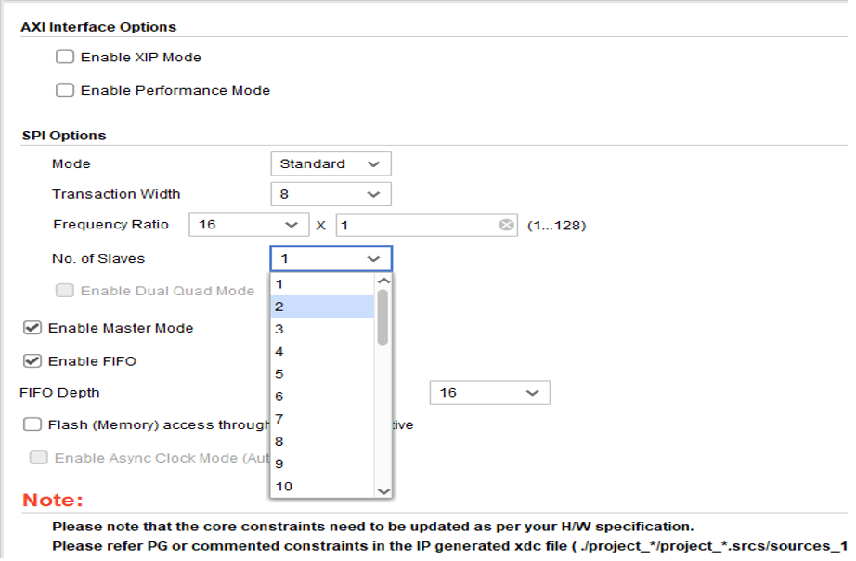Uncheck Enable Master Mode

(32, 328)
